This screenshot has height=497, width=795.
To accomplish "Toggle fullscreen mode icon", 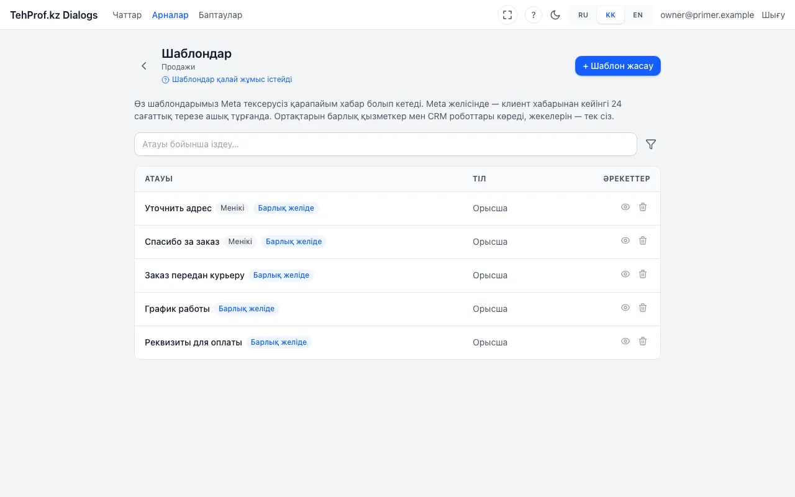I will (507, 15).
